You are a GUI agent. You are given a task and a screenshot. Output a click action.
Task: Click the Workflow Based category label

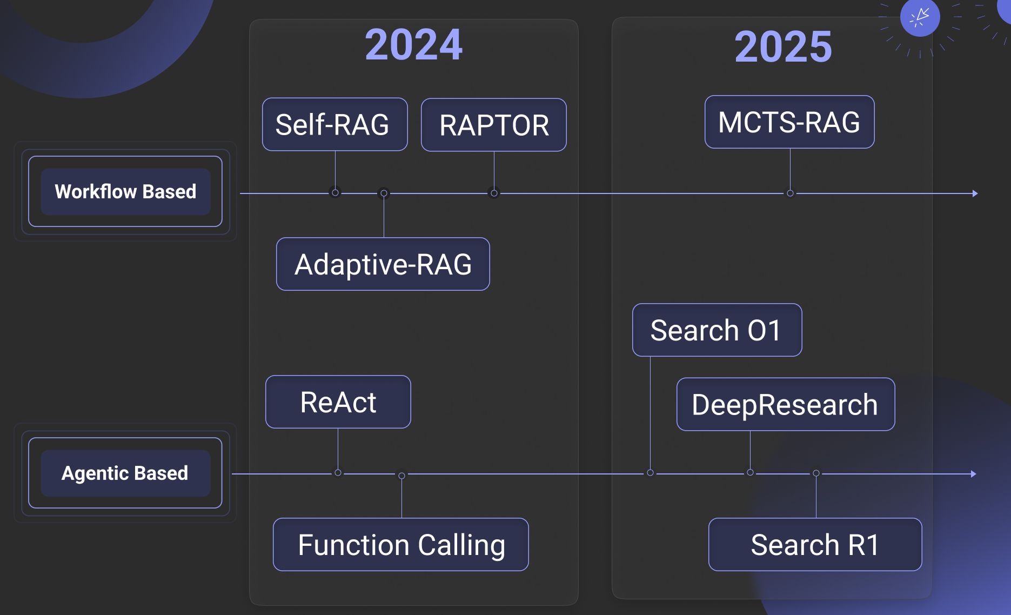click(x=125, y=191)
